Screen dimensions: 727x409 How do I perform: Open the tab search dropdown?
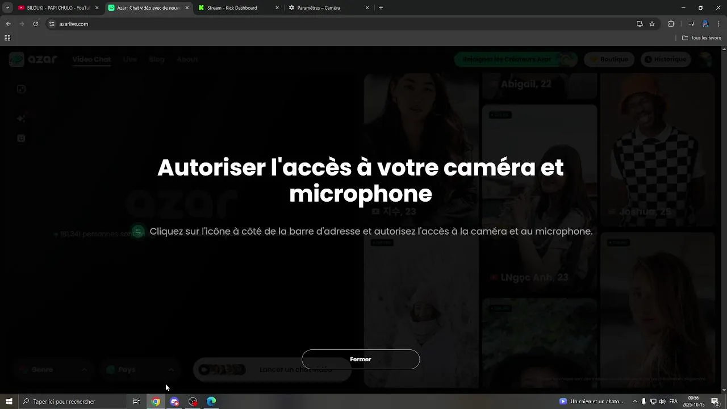click(x=7, y=7)
